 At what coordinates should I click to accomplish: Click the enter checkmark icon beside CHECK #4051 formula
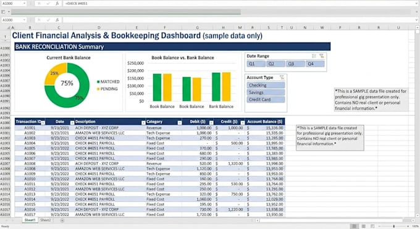(x=48, y=4)
